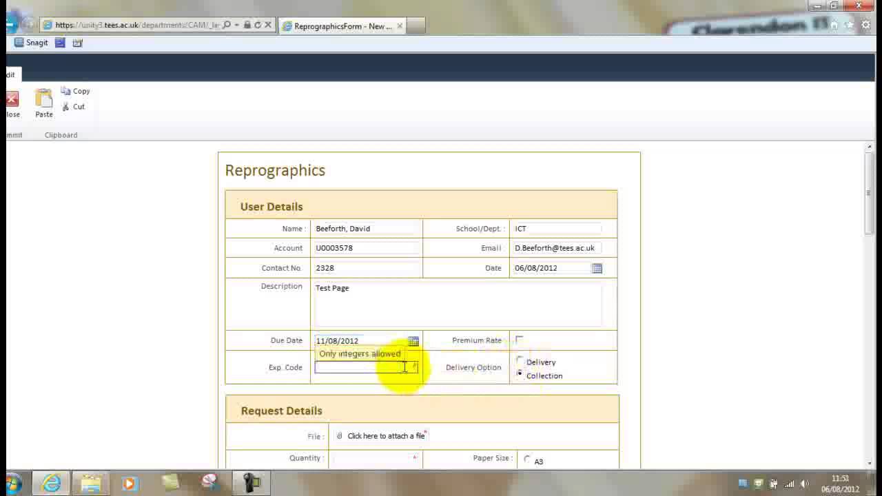Click the Cut scissors icon
The image size is (882, 496).
65,107
